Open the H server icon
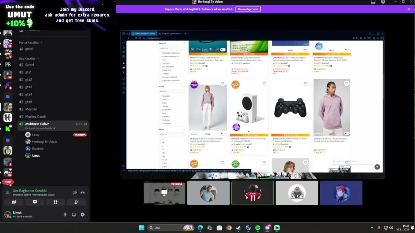The image size is (415, 233). (8, 117)
